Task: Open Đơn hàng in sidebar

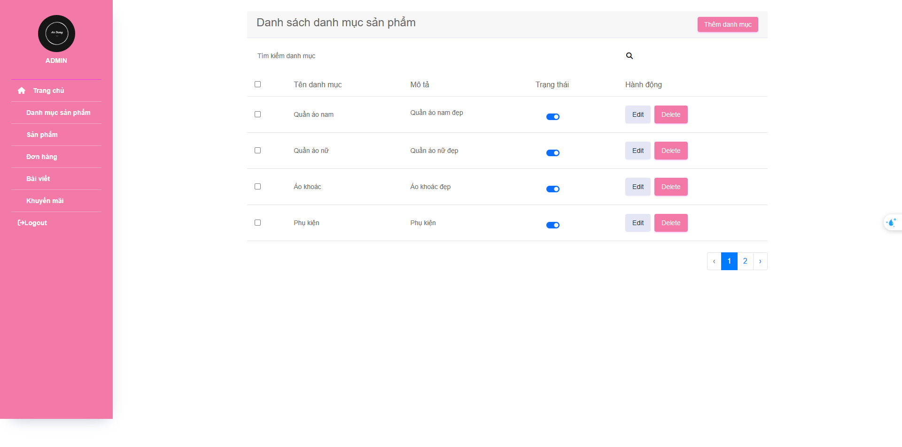Action: [42, 157]
